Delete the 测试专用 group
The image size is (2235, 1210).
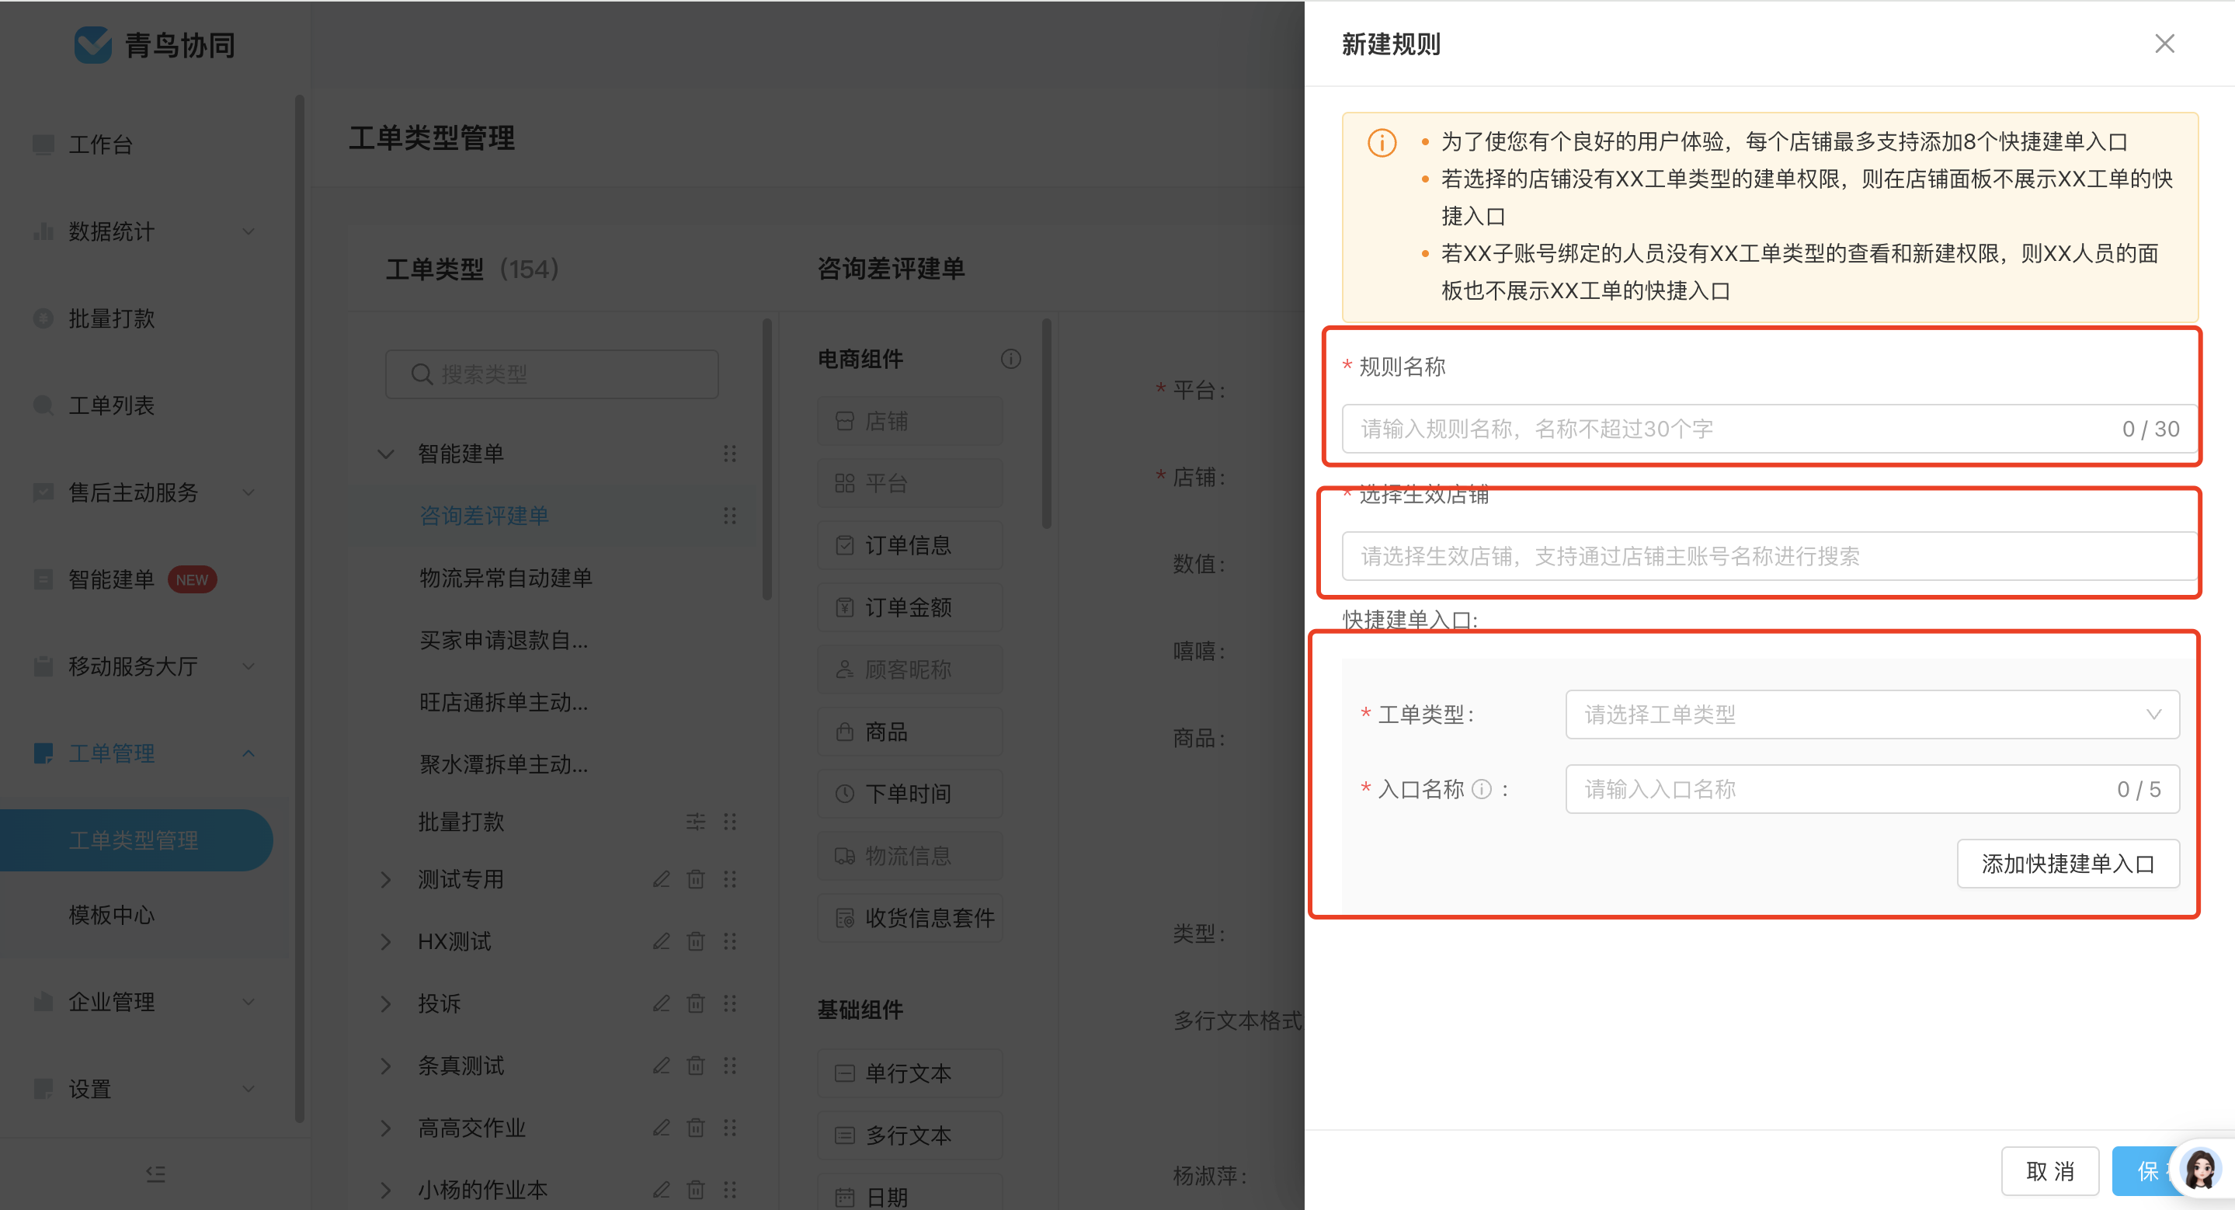click(695, 879)
